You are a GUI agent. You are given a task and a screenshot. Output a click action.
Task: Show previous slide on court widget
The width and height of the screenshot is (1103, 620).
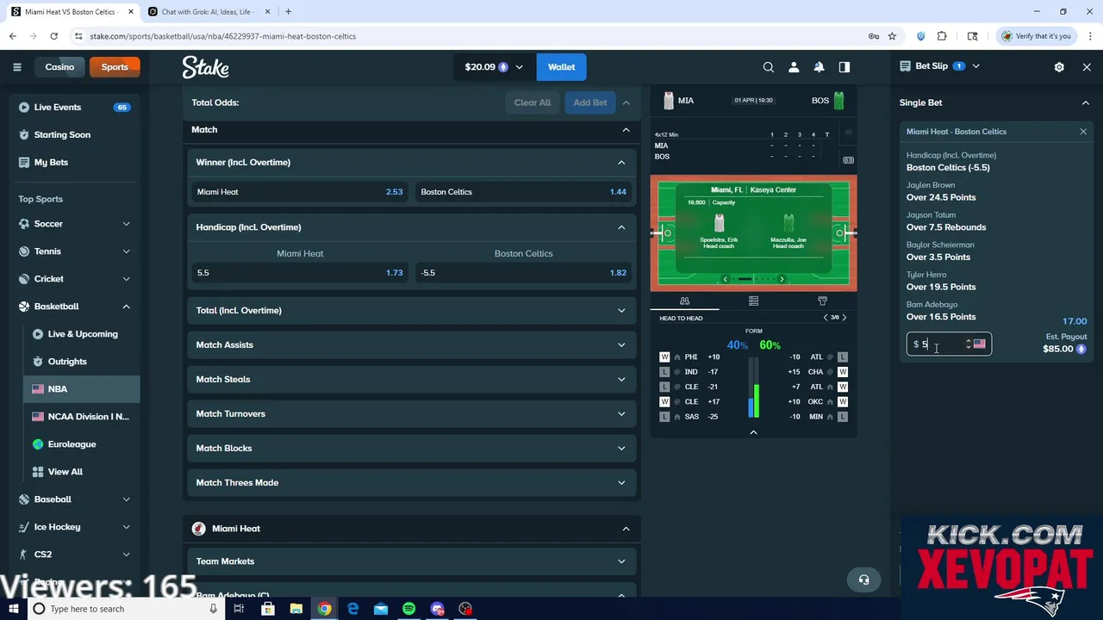[726, 279]
